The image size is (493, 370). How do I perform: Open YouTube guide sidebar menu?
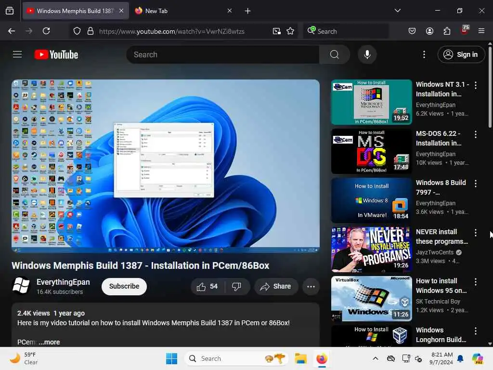(17, 54)
